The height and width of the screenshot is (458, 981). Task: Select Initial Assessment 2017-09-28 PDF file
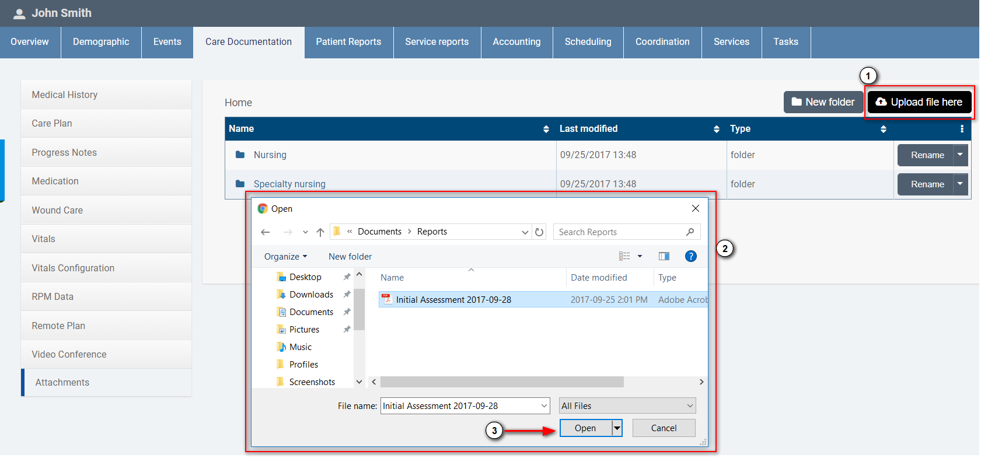tap(453, 300)
